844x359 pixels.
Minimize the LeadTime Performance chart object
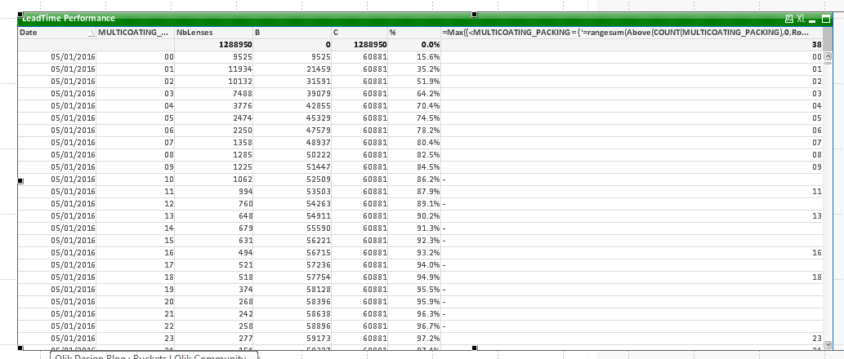pos(812,20)
